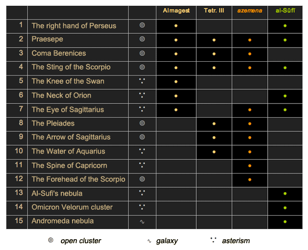Click the Al-Sufi's nebula entry

[x=57, y=194]
